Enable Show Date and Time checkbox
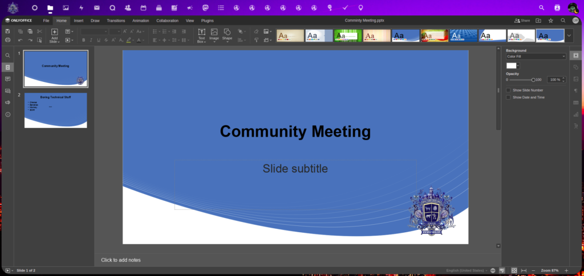 tap(508, 97)
